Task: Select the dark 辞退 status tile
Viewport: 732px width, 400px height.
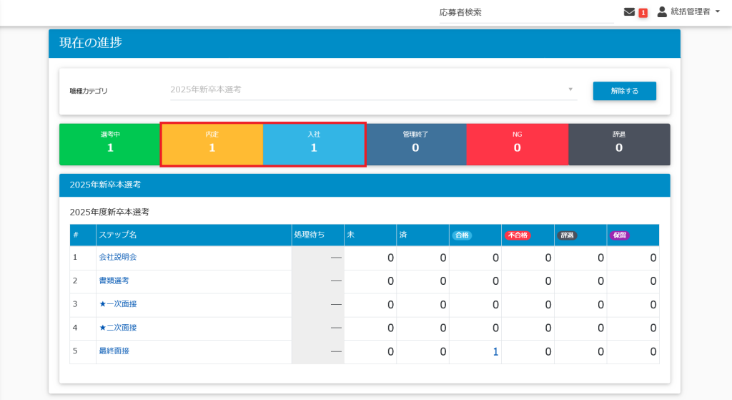Action: click(619, 145)
